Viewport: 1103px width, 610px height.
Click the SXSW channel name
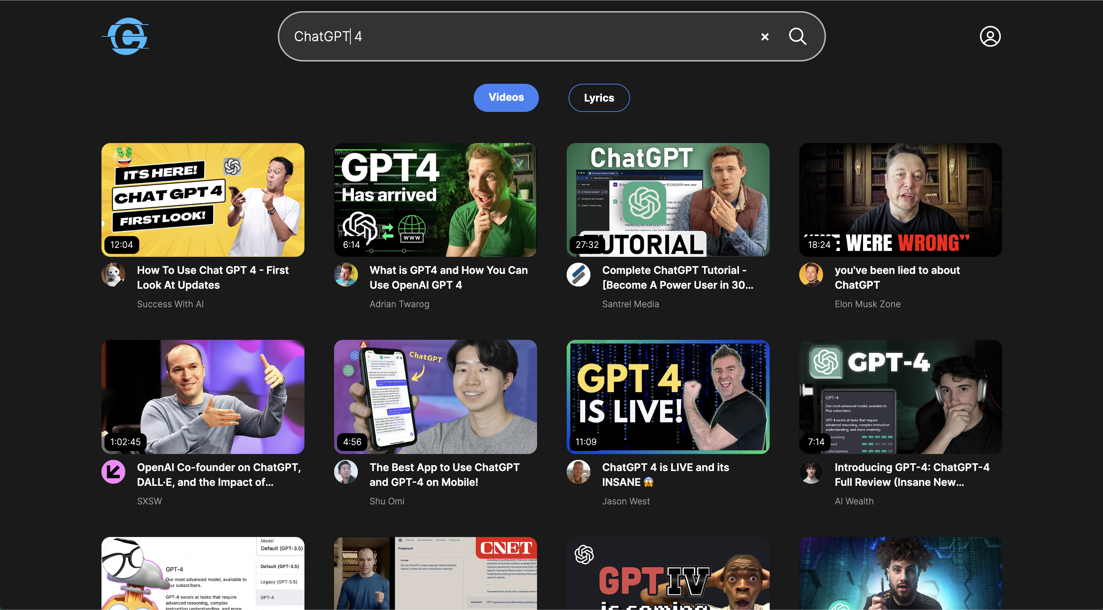coord(149,501)
